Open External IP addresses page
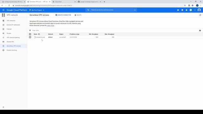The width and height of the screenshot is (203, 114). (x=13, y=25)
